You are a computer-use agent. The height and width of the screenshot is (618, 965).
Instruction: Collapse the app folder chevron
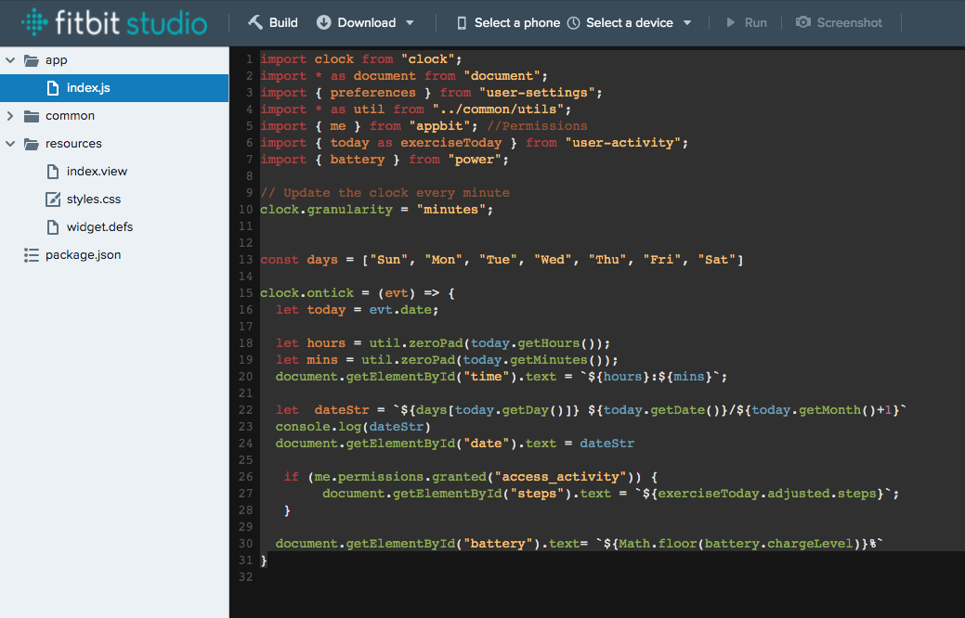point(10,60)
